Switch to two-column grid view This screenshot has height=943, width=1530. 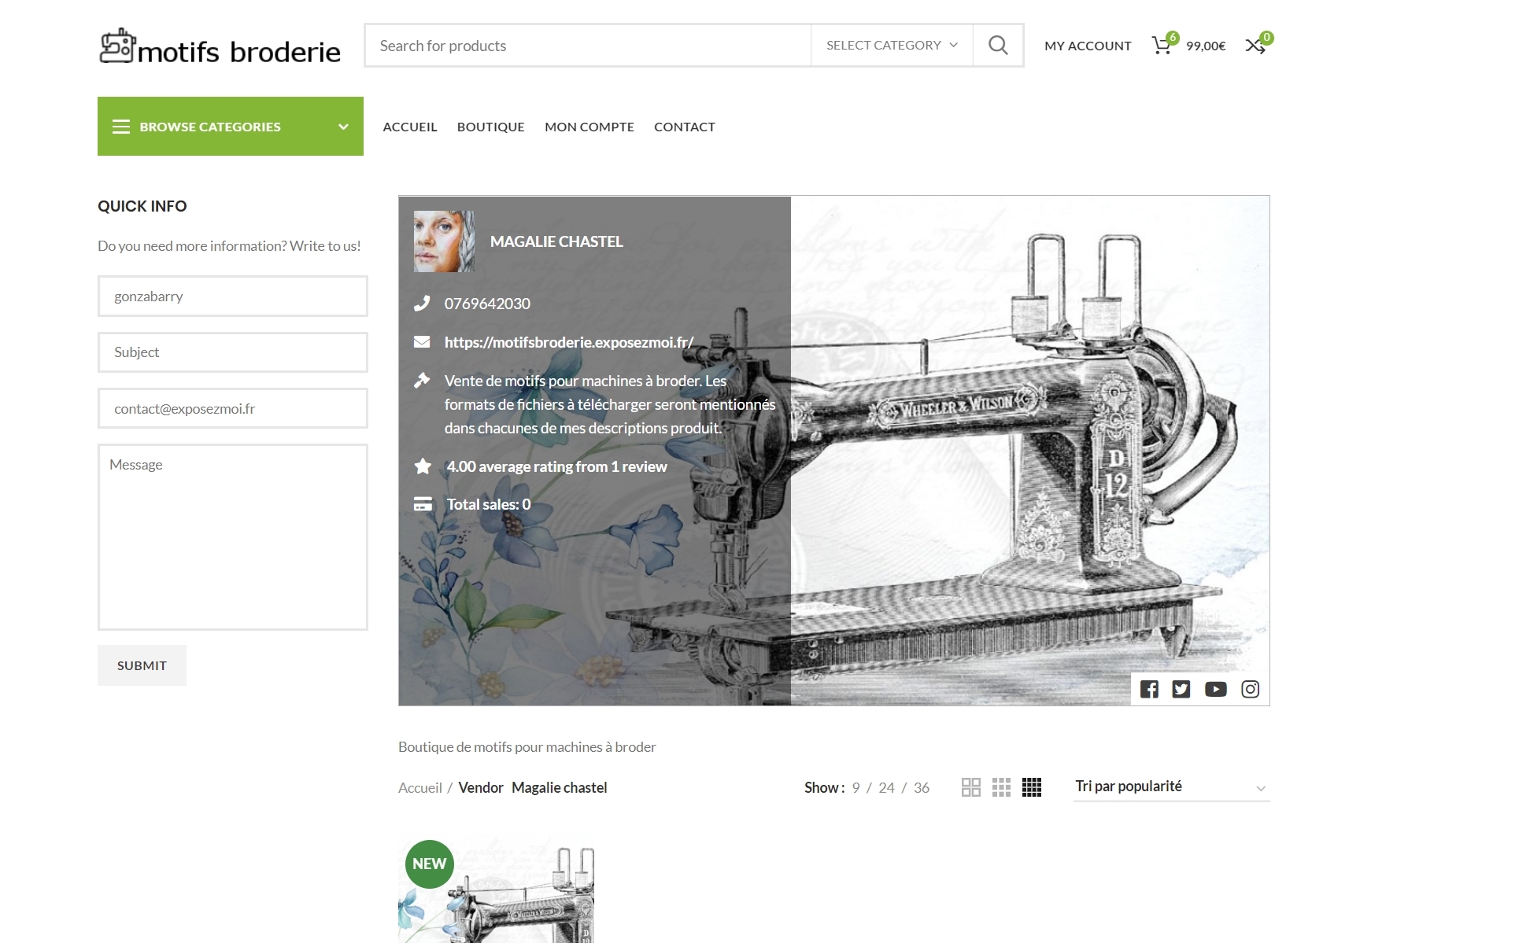(x=970, y=787)
